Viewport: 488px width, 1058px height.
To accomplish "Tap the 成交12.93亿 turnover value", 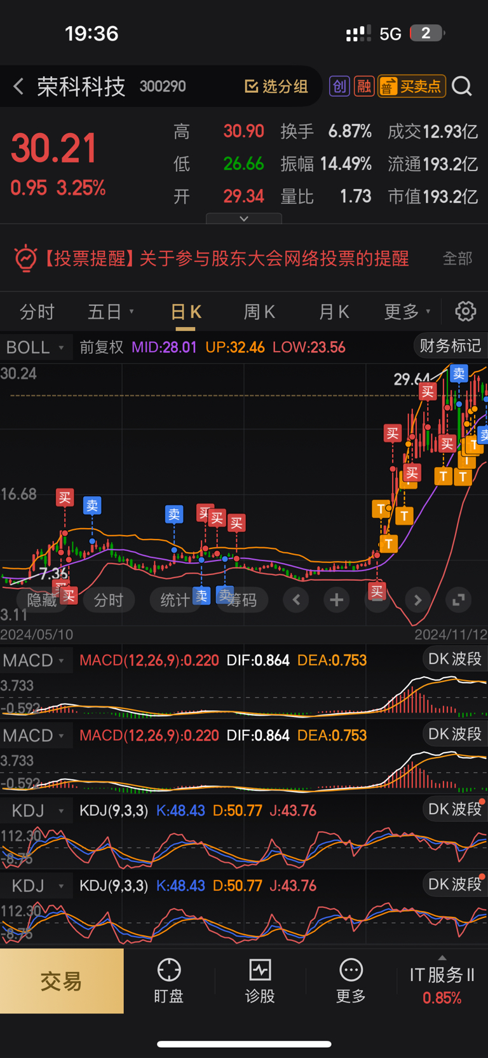I will pyautogui.click(x=433, y=132).
